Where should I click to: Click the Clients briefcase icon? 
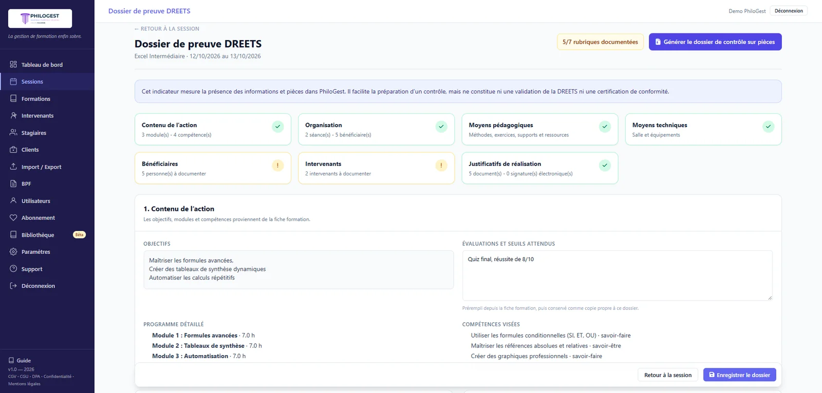pos(13,149)
